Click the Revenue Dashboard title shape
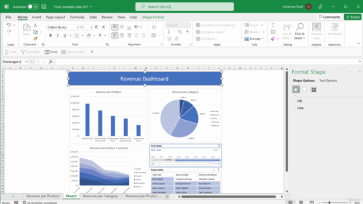This screenshot has height=204, width=363. click(x=145, y=79)
